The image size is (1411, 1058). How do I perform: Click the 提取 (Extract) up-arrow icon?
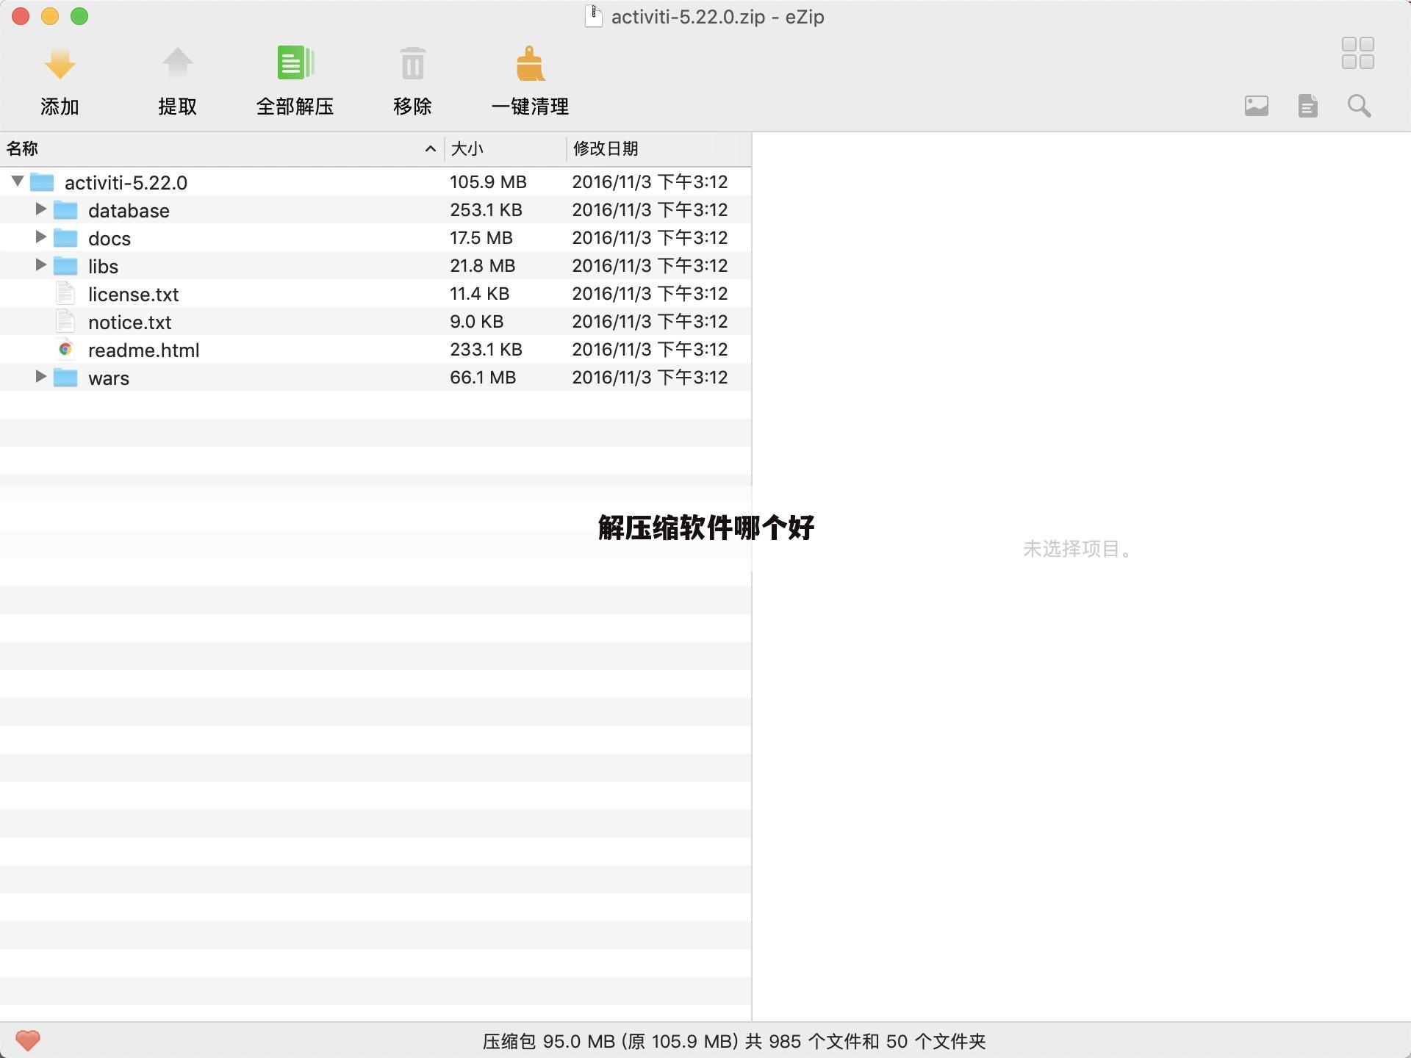click(x=177, y=64)
